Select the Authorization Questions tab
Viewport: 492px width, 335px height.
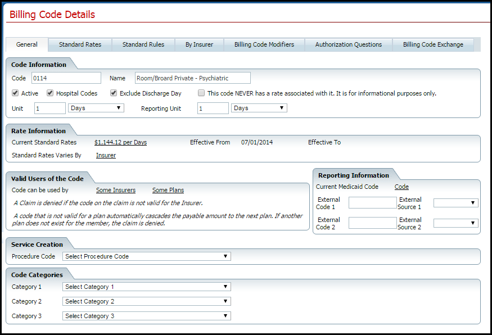348,44
